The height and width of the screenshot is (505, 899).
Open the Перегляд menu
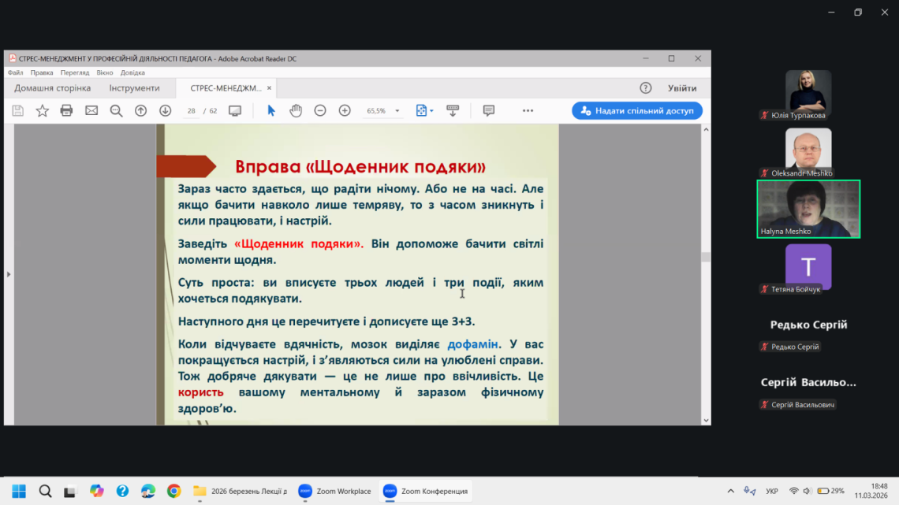click(x=74, y=72)
